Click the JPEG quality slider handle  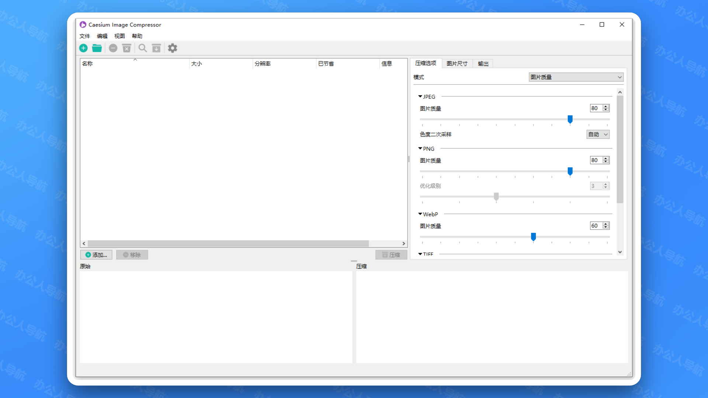(570, 119)
